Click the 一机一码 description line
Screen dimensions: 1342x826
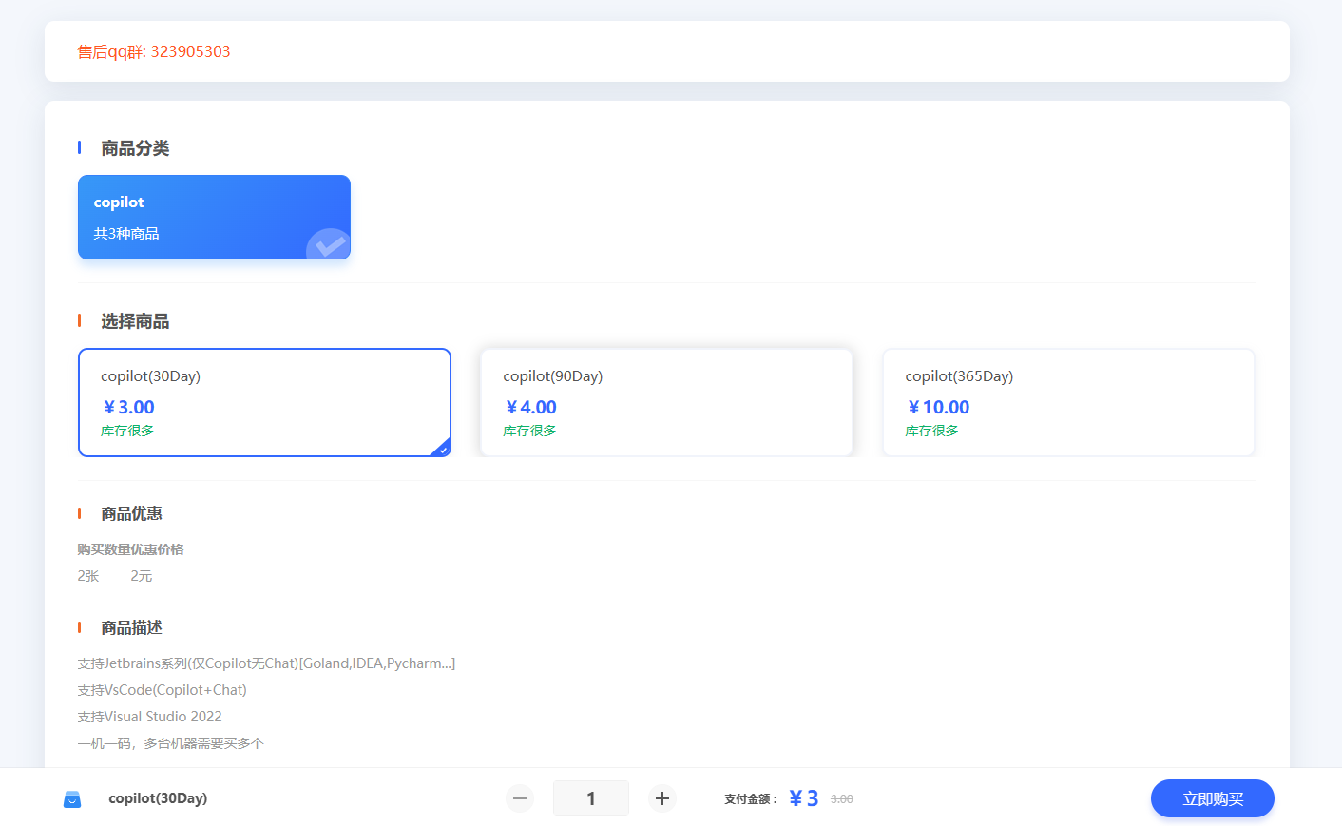(170, 743)
